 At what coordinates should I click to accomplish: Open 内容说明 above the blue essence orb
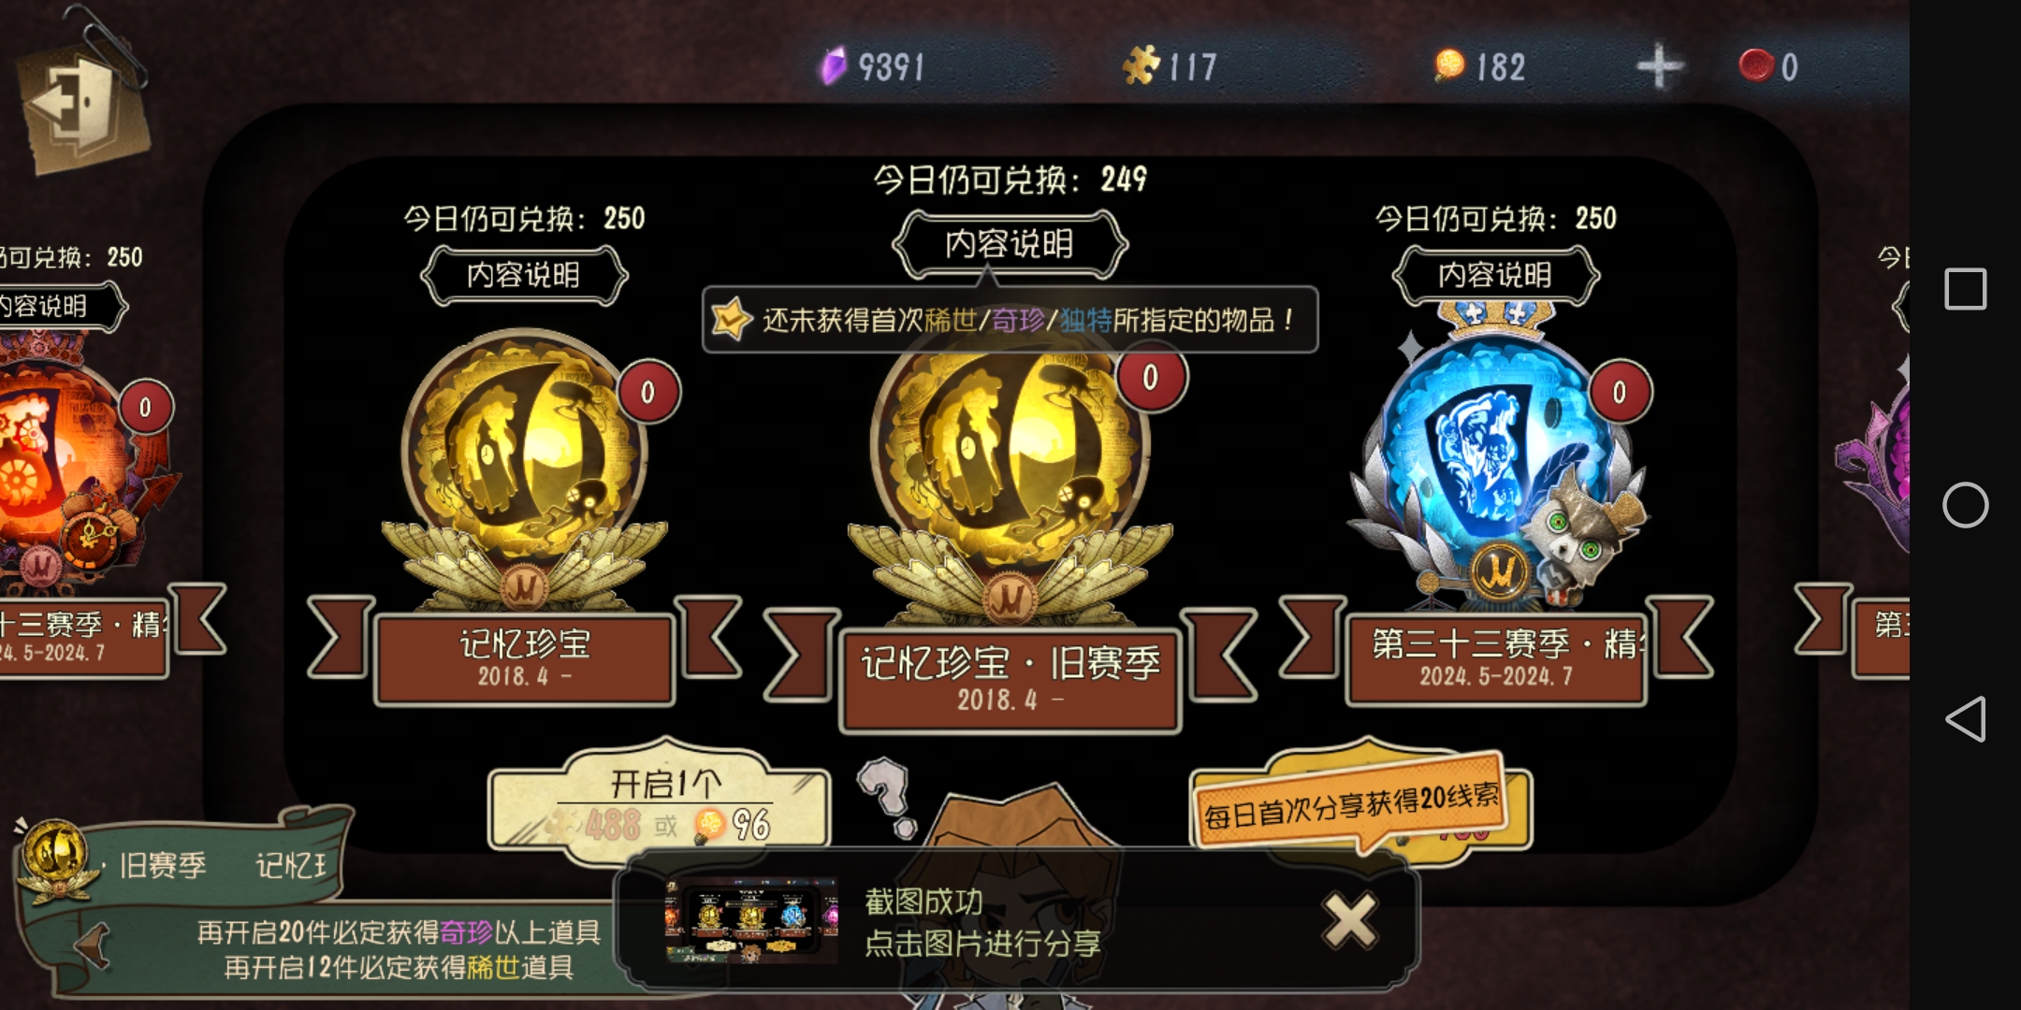(x=1495, y=275)
